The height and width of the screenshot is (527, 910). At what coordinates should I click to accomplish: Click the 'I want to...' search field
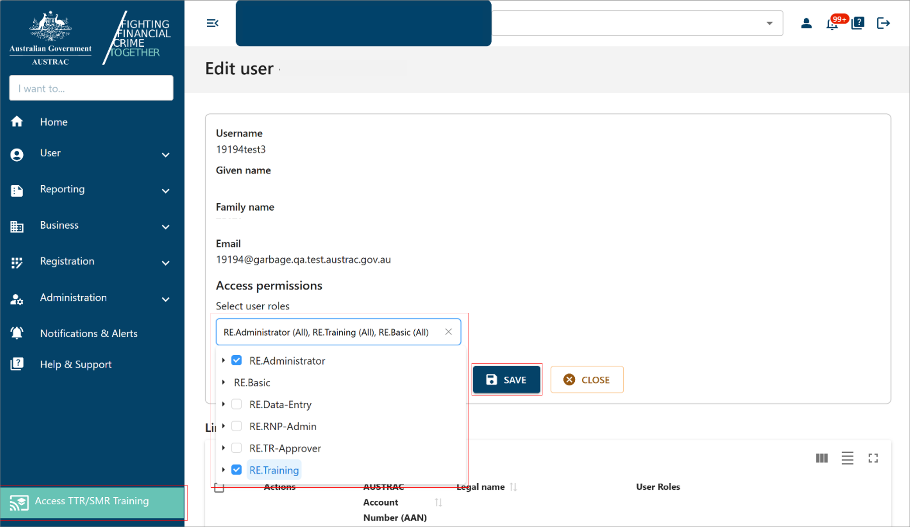[91, 88]
